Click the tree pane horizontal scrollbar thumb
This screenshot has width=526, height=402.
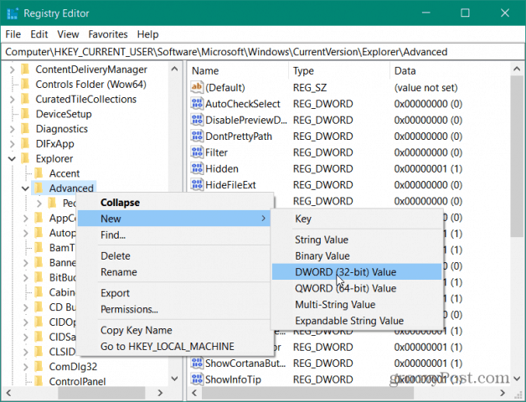tap(101, 393)
